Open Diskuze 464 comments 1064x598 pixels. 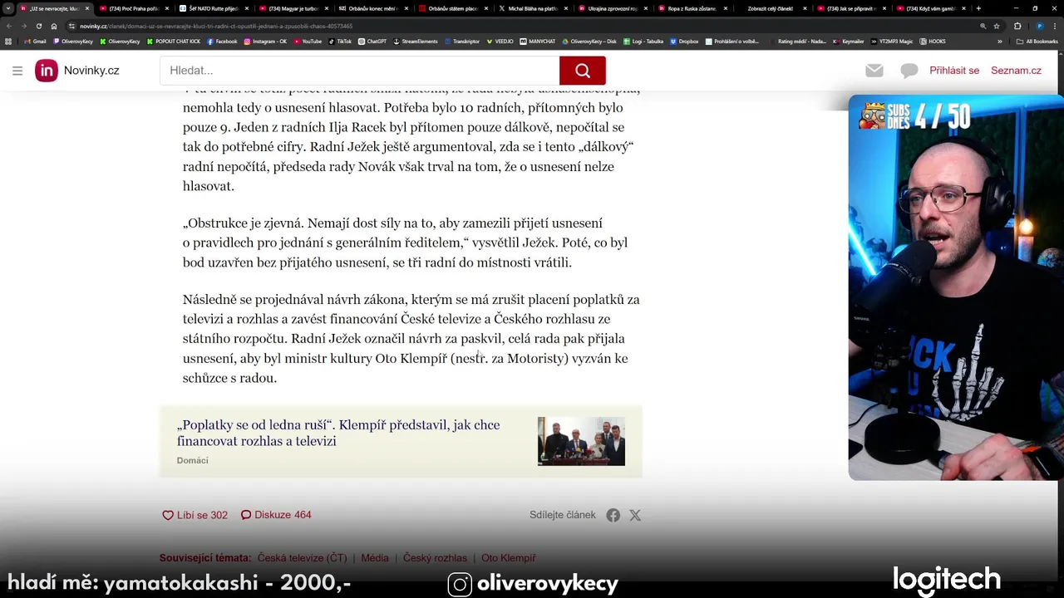276,515
